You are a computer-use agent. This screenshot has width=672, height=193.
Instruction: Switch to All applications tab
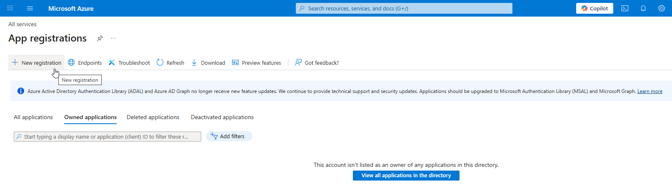point(33,117)
